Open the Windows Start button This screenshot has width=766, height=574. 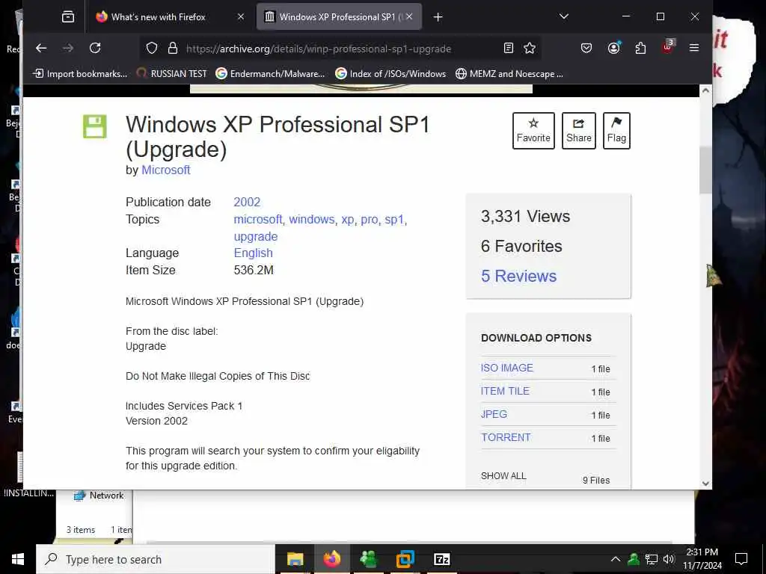pos(18,559)
